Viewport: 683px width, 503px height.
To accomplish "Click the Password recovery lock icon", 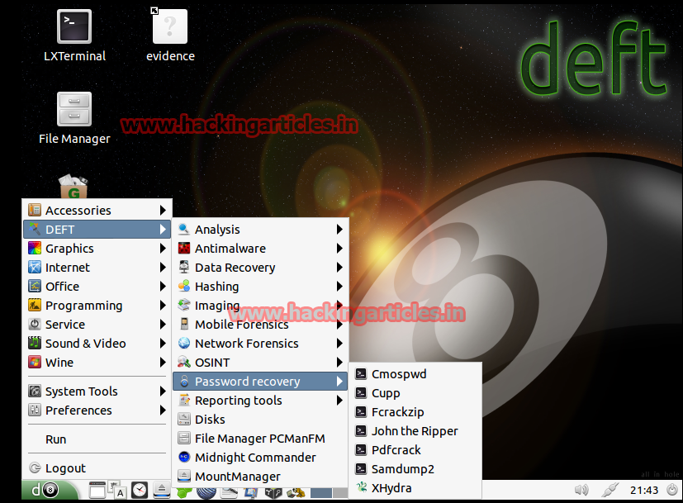I will (x=184, y=382).
